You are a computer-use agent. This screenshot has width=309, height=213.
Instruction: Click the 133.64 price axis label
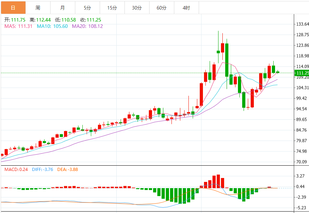coord(302,24)
